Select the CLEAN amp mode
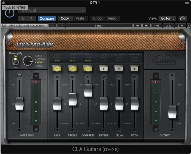Viewport: 191px width, 154px height. 39,56
